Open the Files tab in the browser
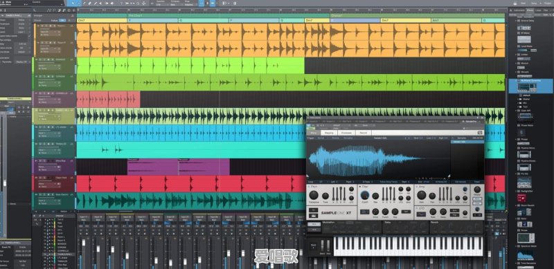 click(546, 10)
